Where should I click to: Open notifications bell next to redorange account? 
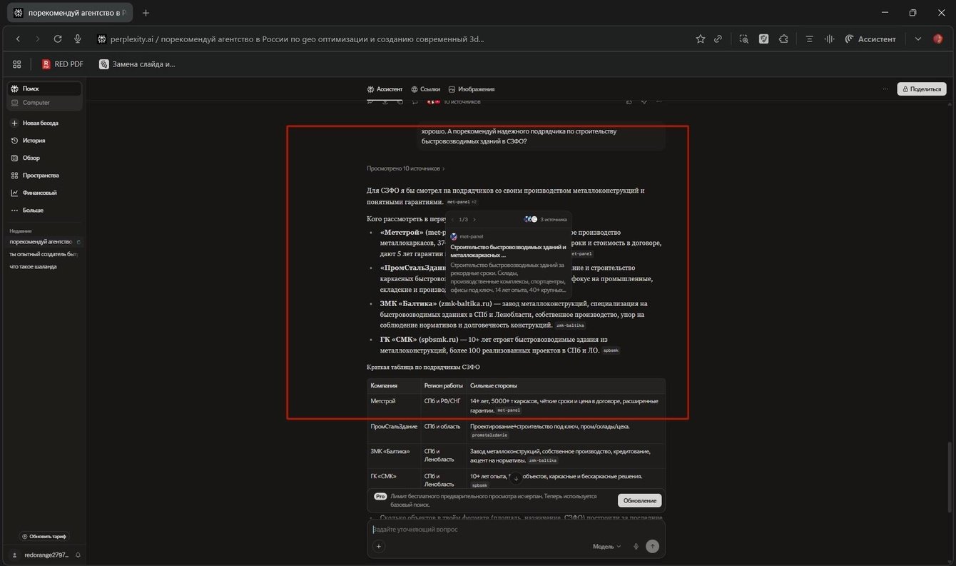(78, 555)
